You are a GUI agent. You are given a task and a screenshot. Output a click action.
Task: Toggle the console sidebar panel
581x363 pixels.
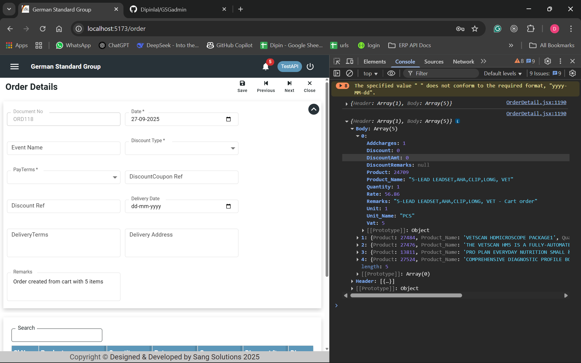pos(337,74)
